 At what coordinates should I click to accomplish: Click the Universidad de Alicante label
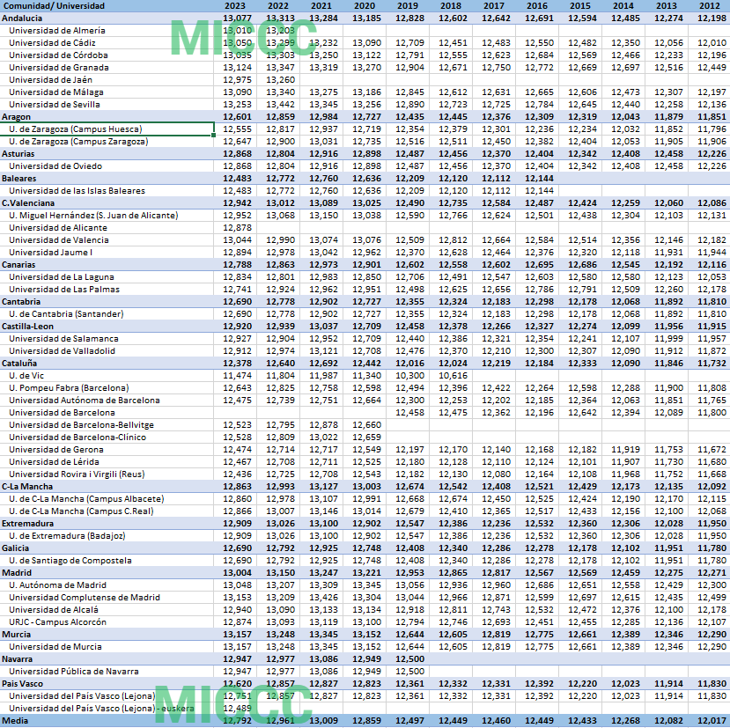[58, 228]
